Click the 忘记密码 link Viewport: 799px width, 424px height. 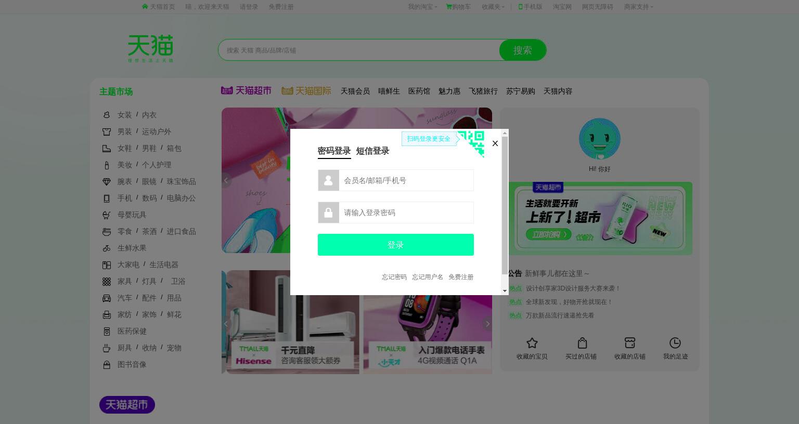coord(394,277)
